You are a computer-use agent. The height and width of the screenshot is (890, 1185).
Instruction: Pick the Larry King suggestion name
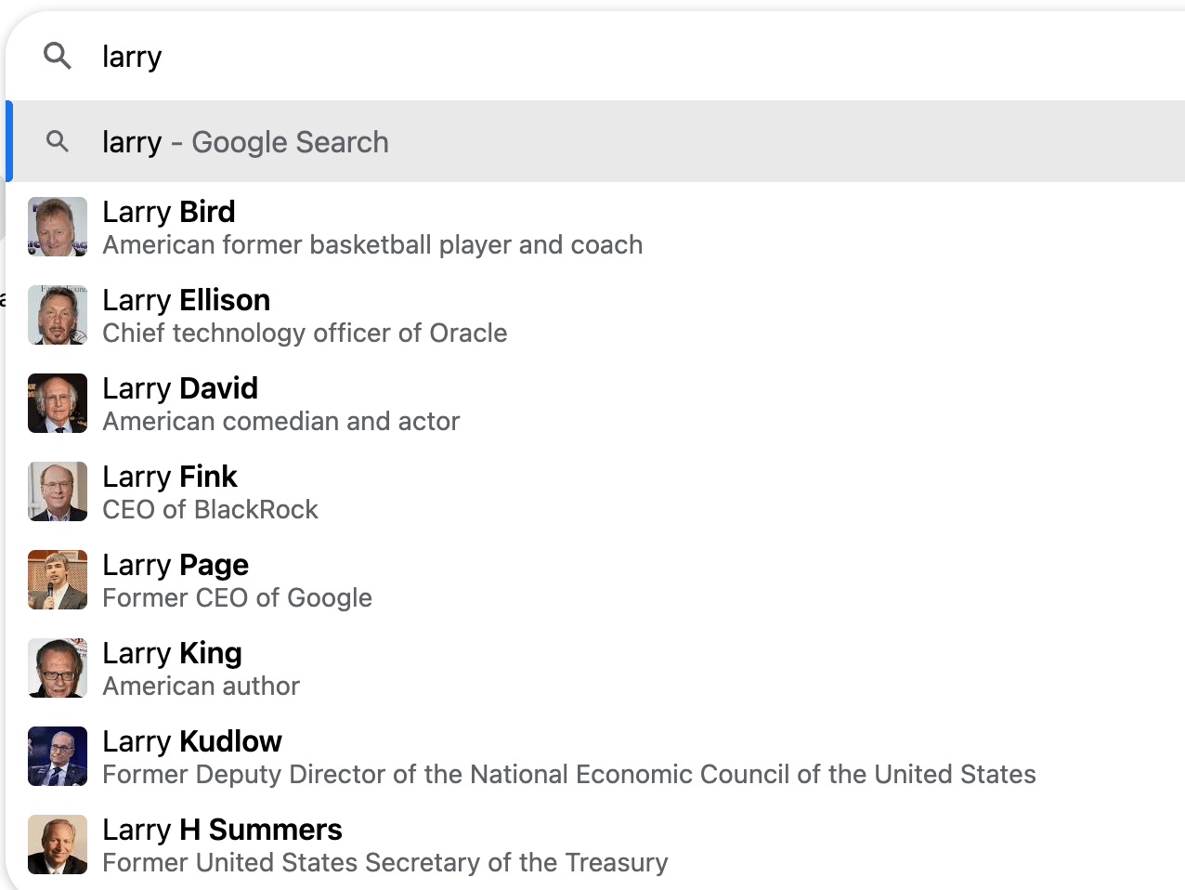(x=172, y=653)
